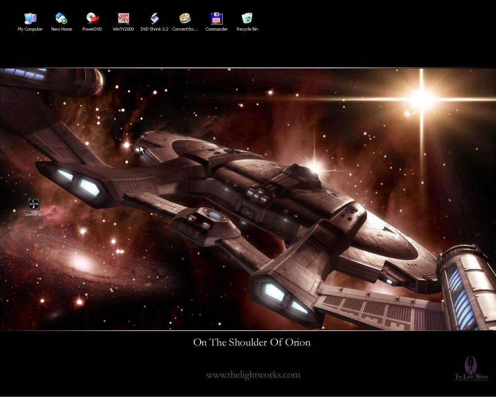Click the WinTV2000 desktop icon
The width and height of the screenshot is (496, 397).
pyautogui.click(x=123, y=19)
